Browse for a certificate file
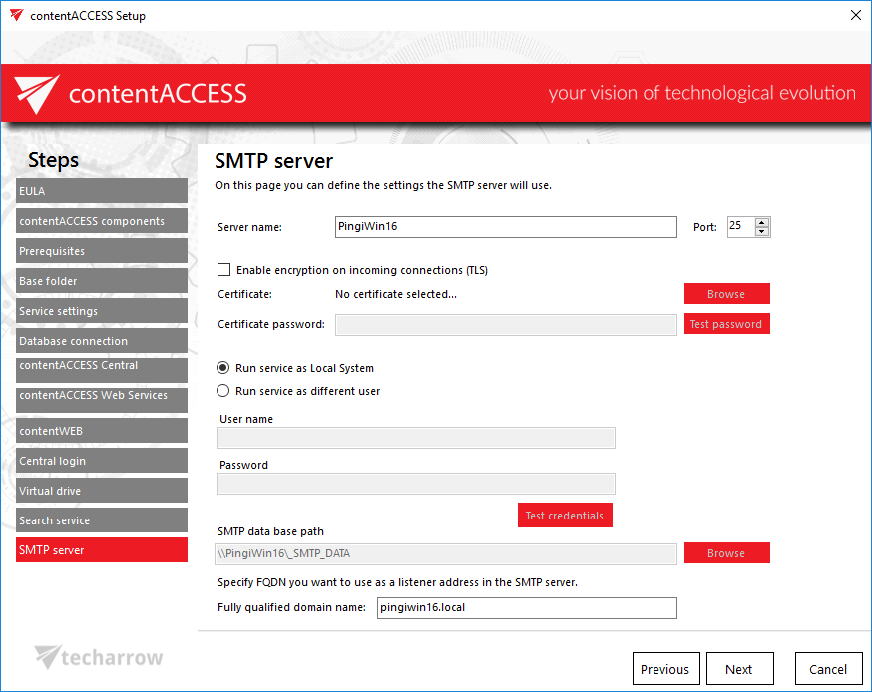The height and width of the screenshot is (692, 872). 726,294
